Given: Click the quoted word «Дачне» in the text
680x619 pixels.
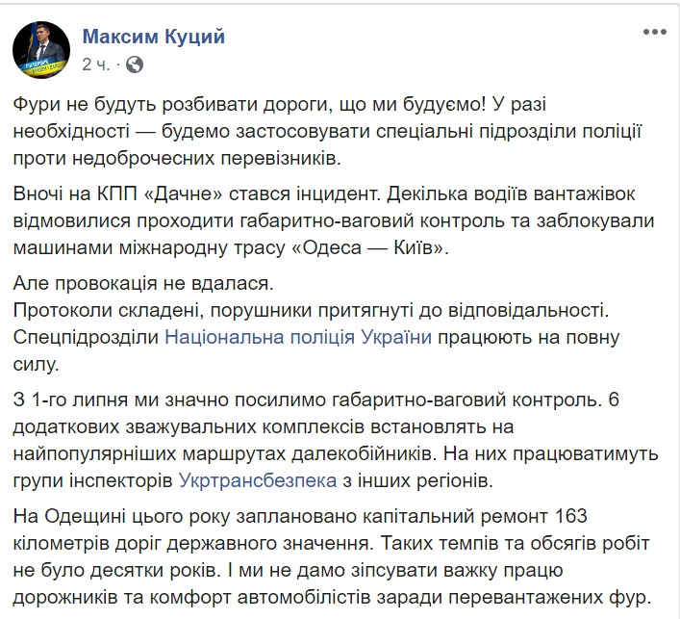Looking at the screenshot, I should click(x=183, y=194).
